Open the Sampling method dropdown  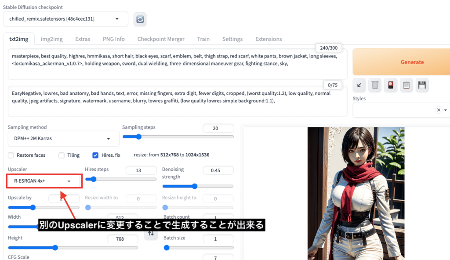(63, 139)
